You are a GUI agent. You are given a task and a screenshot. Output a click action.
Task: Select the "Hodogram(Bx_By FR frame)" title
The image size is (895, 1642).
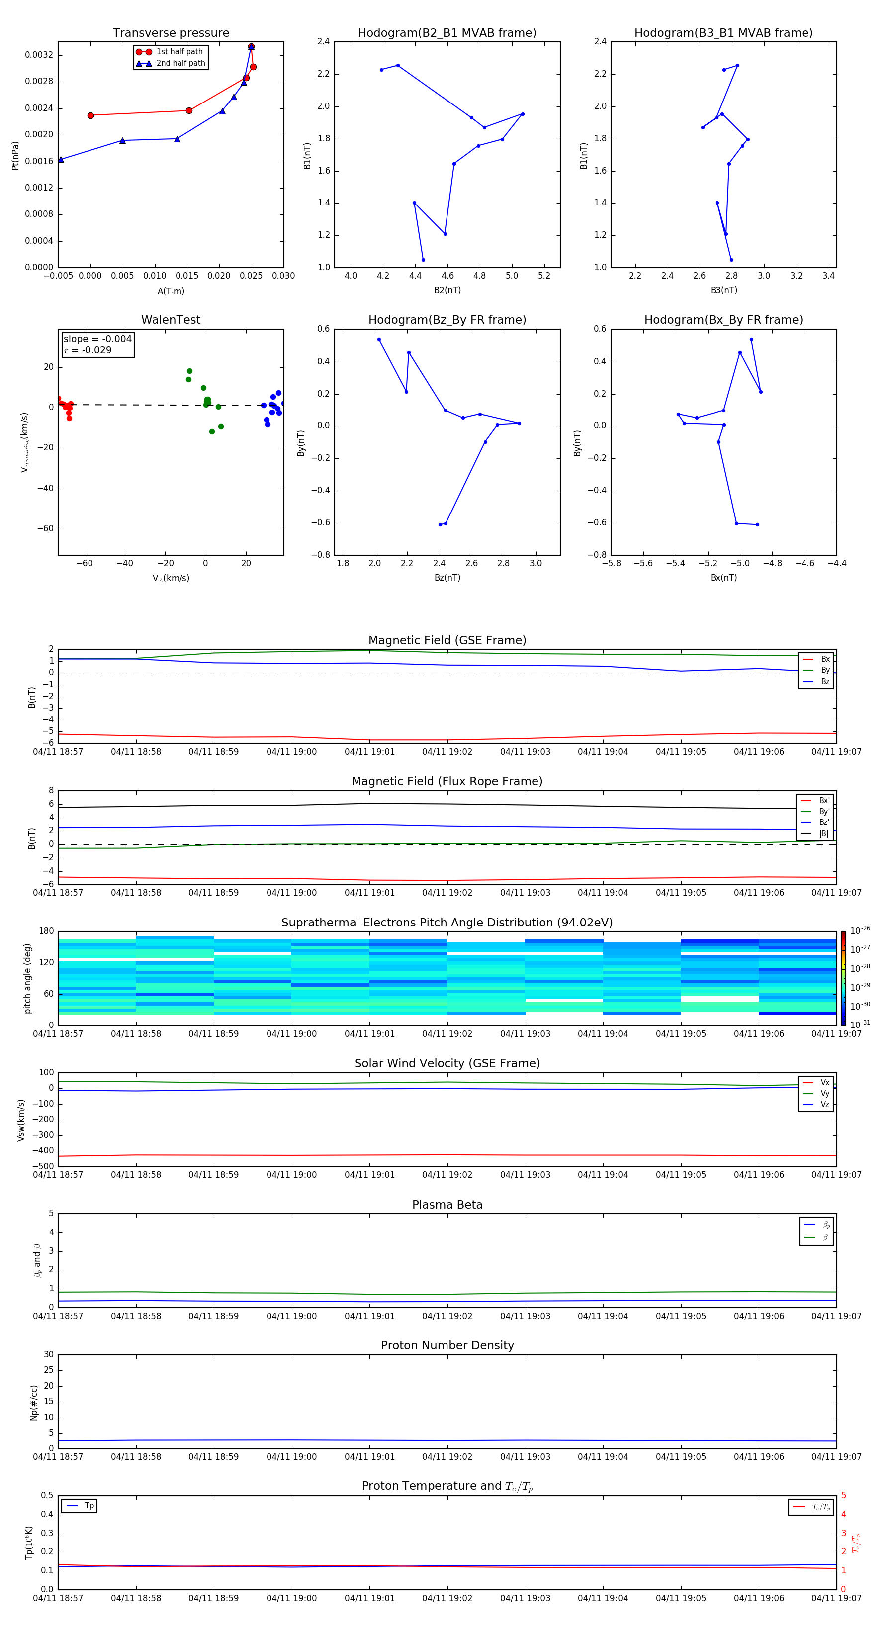(x=723, y=320)
